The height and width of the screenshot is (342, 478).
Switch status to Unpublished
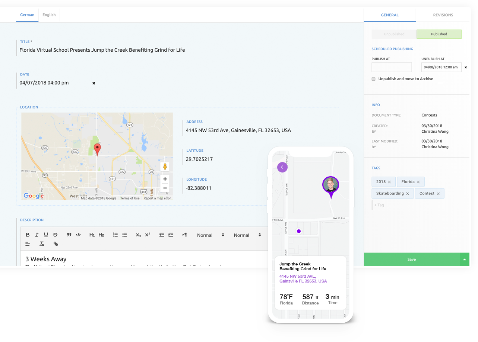tap(394, 34)
